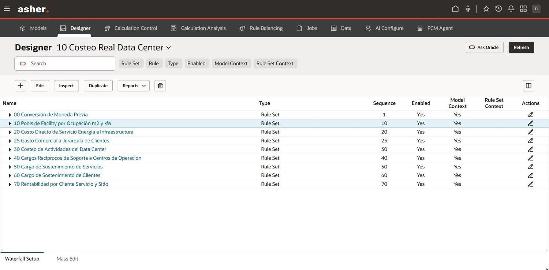Apply the Rule Set filter chip
Viewport: 549px width, 270px height.
131,64
